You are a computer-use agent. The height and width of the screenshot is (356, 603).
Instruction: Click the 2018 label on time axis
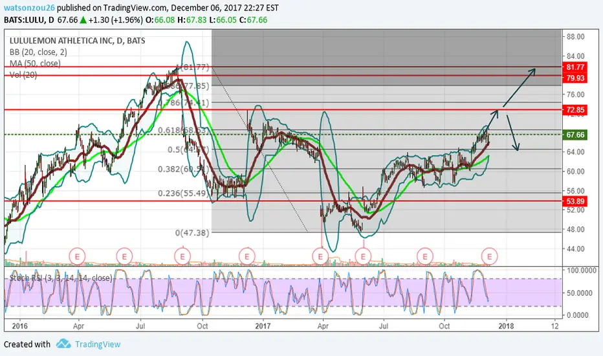point(506,326)
